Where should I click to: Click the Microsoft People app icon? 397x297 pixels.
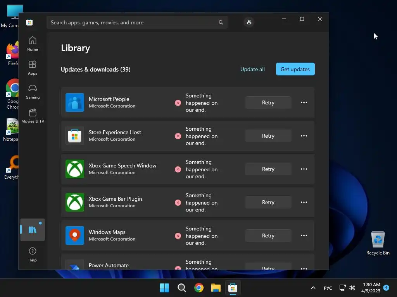[x=75, y=102]
